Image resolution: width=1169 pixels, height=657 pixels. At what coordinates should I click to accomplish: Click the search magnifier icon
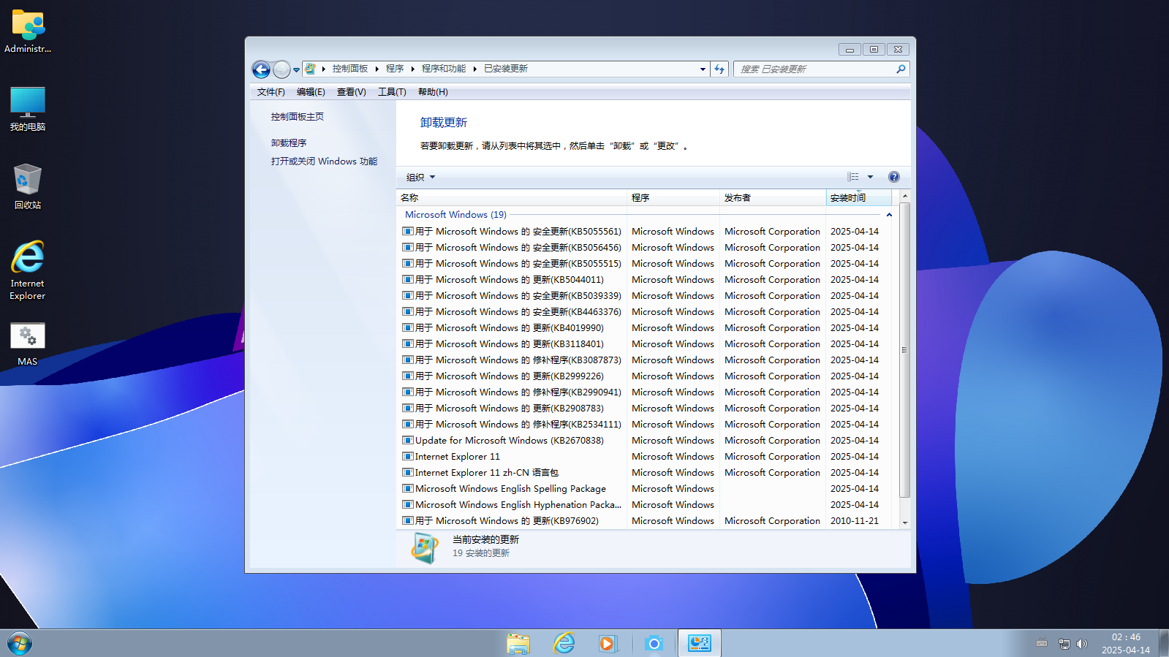point(901,69)
